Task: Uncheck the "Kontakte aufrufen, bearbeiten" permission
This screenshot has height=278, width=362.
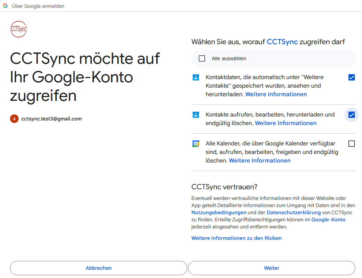Action: (x=352, y=115)
